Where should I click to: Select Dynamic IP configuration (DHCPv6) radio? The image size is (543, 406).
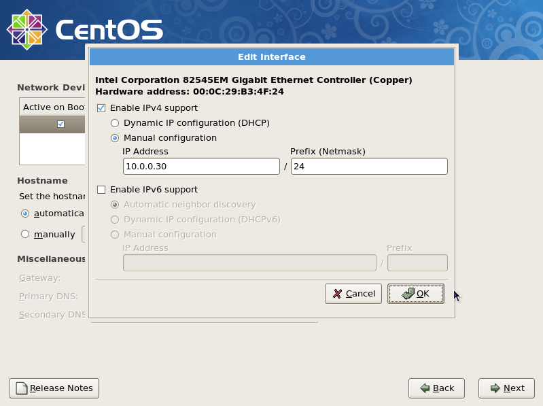[115, 220]
